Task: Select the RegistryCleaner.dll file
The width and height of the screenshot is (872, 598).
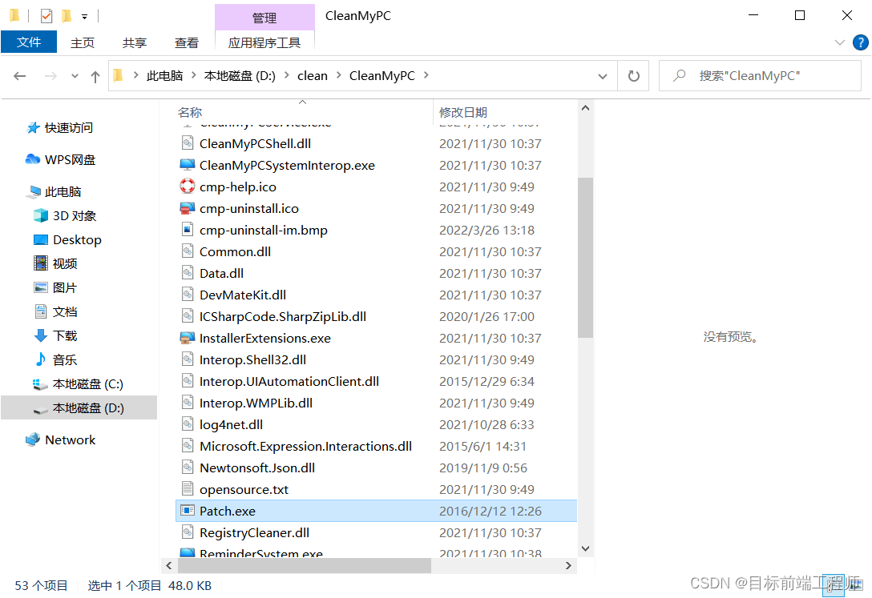Action: coord(254,533)
